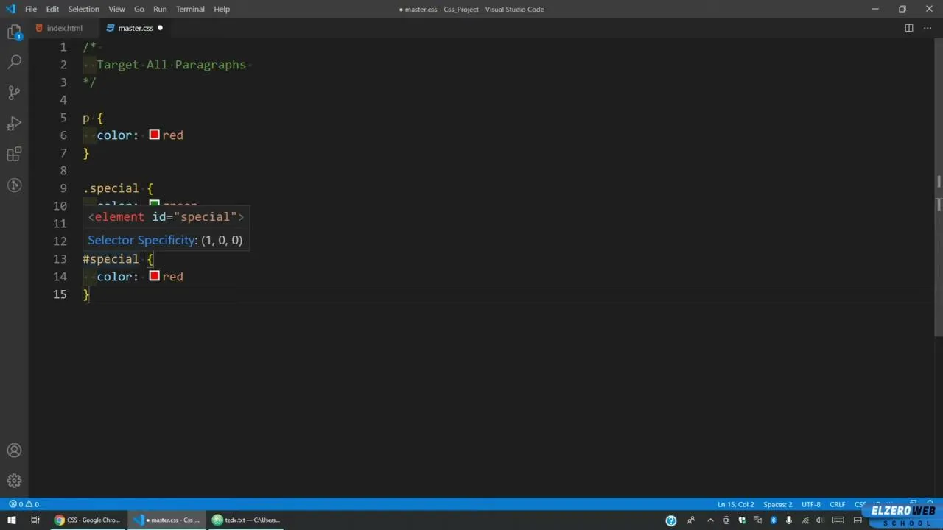Click Ln 15, Col 2 in status bar
Viewport: 943px width, 530px height.
[736, 504]
